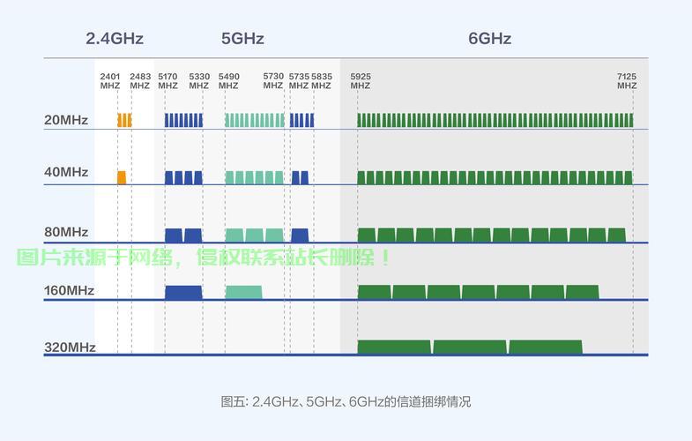Click the 5925 MHZ frequency marker

click(360, 81)
